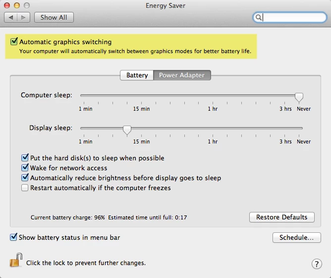Click the Computer sleep slider thumb
Image resolution: width=331 pixels, height=278 pixels.
(299, 97)
